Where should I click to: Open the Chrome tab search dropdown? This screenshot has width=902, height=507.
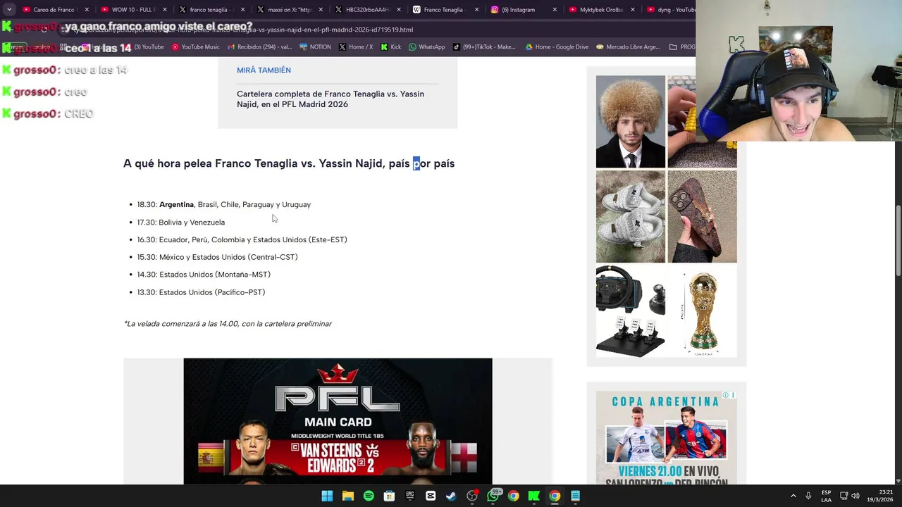[x=9, y=10]
